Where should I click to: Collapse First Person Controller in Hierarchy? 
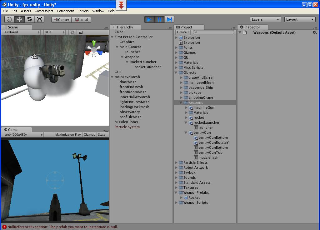tap(112, 37)
